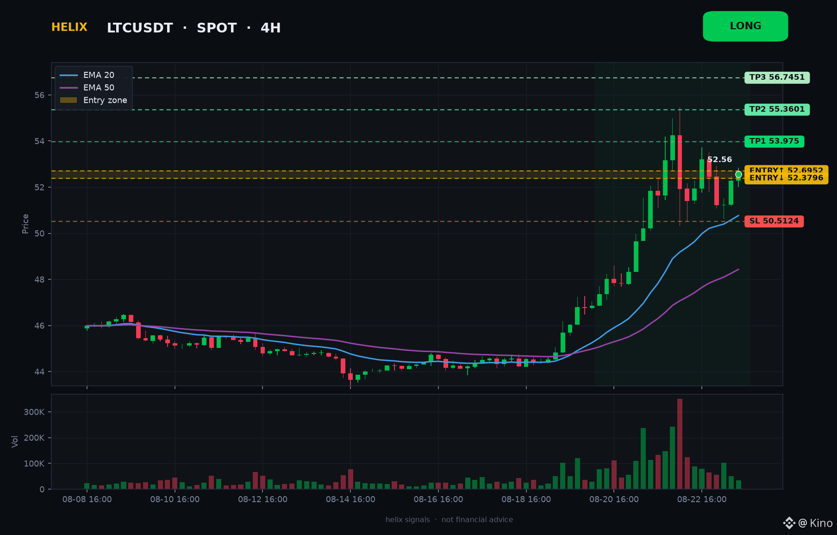Click the 50 price axis tick
Image resolution: width=837 pixels, height=535 pixels.
click(39, 233)
